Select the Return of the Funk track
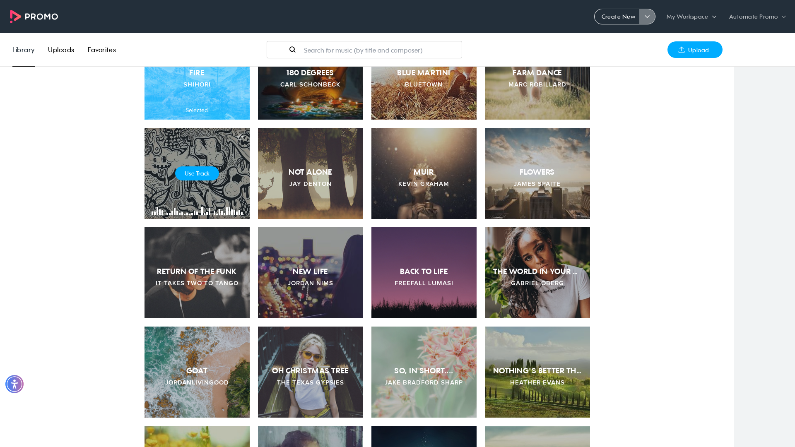 point(197,273)
